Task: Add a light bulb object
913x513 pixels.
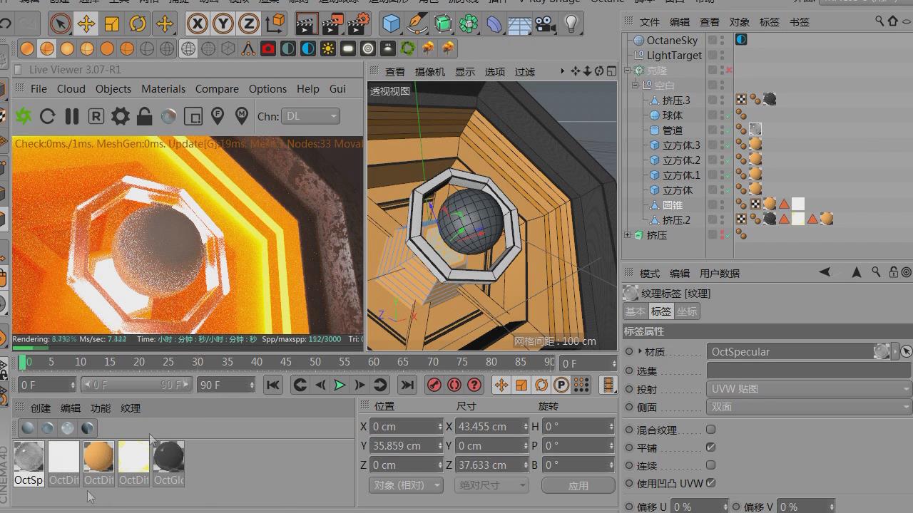Action: pyautogui.click(x=571, y=24)
